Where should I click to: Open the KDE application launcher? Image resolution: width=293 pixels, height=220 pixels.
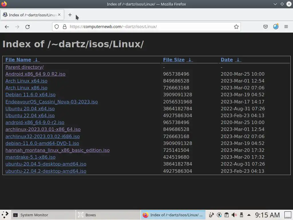click(x=5, y=215)
